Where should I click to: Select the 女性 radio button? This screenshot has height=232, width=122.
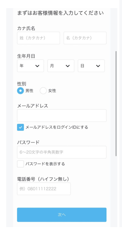click(43, 91)
